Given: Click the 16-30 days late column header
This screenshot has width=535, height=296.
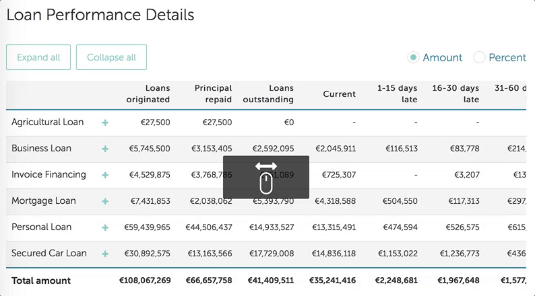Looking at the screenshot, I should click(456, 94).
